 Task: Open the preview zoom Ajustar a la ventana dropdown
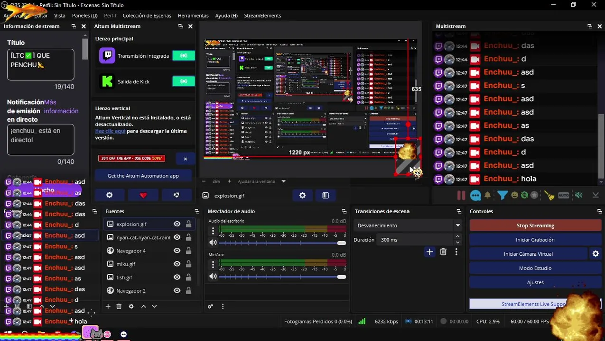(262, 181)
